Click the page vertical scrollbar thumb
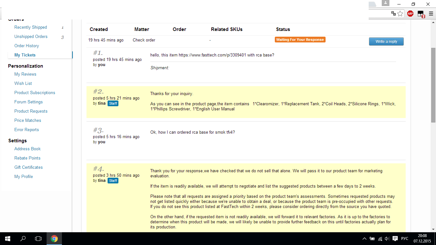 click(433, 85)
